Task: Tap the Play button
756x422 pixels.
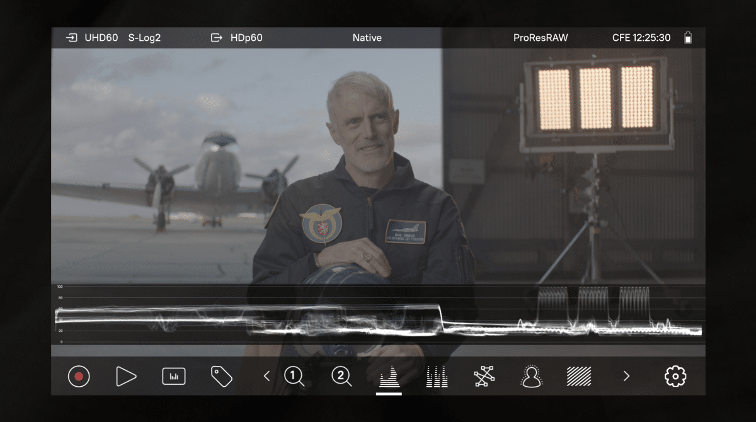Action: click(126, 377)
